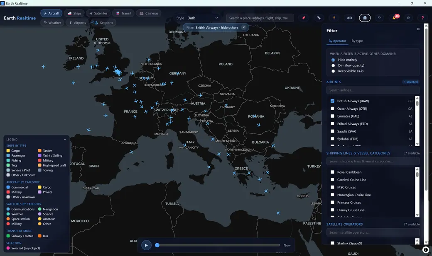Click the Now button on timeline
The width and height of the screenshot is (432, 256).
pyautogui.click(x=287, y=245)
